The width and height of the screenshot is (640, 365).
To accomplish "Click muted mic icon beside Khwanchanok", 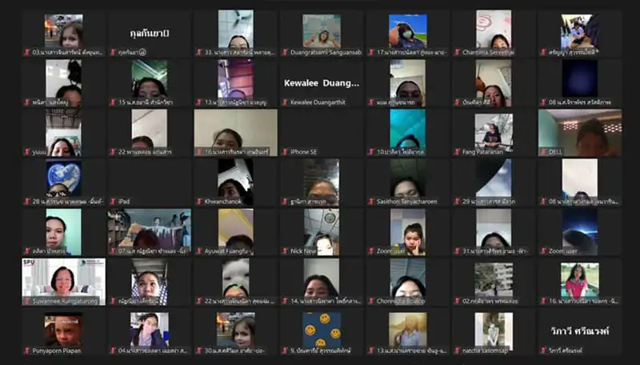I will pos(199,201).
